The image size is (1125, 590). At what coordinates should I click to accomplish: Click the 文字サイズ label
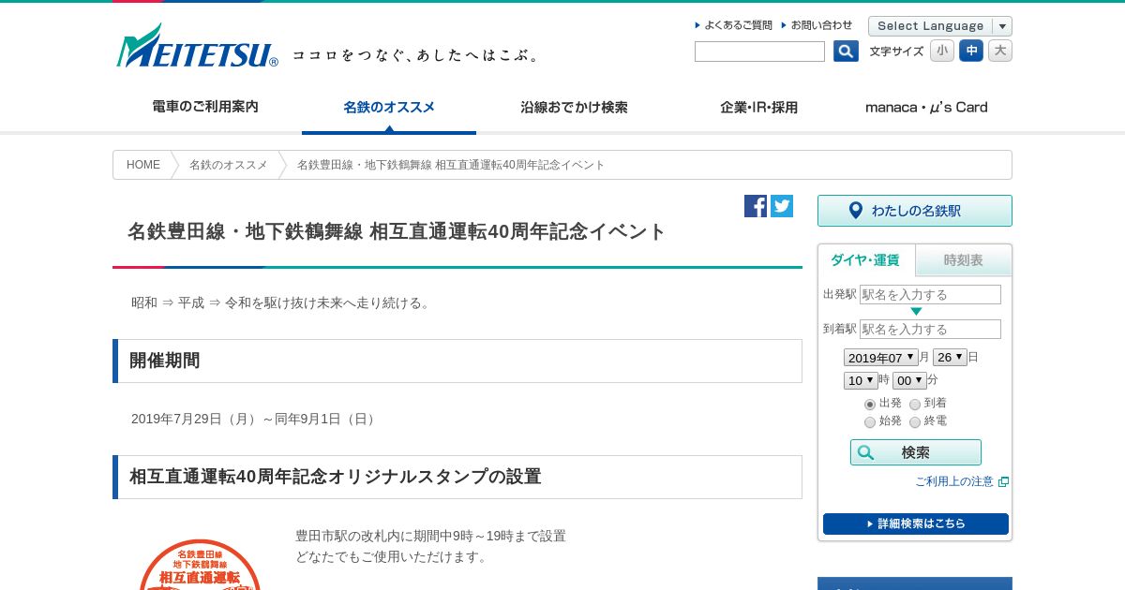tap(896, 52)
